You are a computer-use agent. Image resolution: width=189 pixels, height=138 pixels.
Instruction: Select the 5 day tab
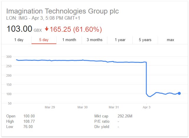click(44, 40)
